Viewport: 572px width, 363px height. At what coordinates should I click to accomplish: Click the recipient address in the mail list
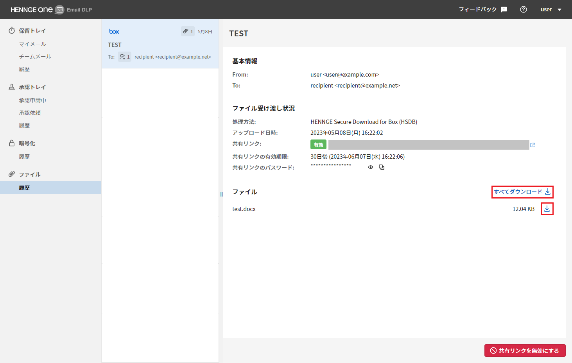click(x=173, y=57)
